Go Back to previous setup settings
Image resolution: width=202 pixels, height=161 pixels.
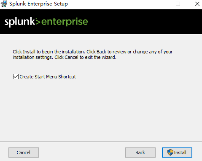[140, 153]
